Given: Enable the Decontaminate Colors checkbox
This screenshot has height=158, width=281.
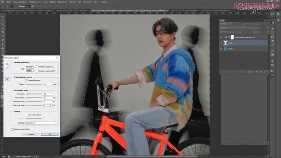Looking at the screenshot, I should click(x=27, y=115).
